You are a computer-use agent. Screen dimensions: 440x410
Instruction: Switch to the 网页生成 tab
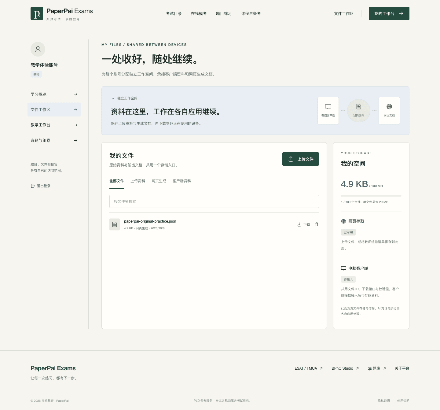click(159, 181)
